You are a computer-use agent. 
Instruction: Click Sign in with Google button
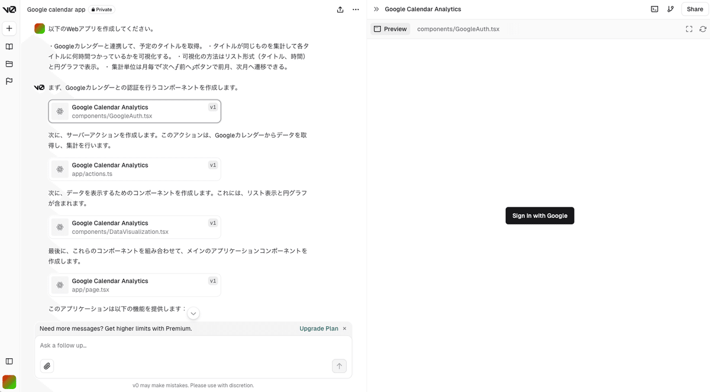click(540, 216)
